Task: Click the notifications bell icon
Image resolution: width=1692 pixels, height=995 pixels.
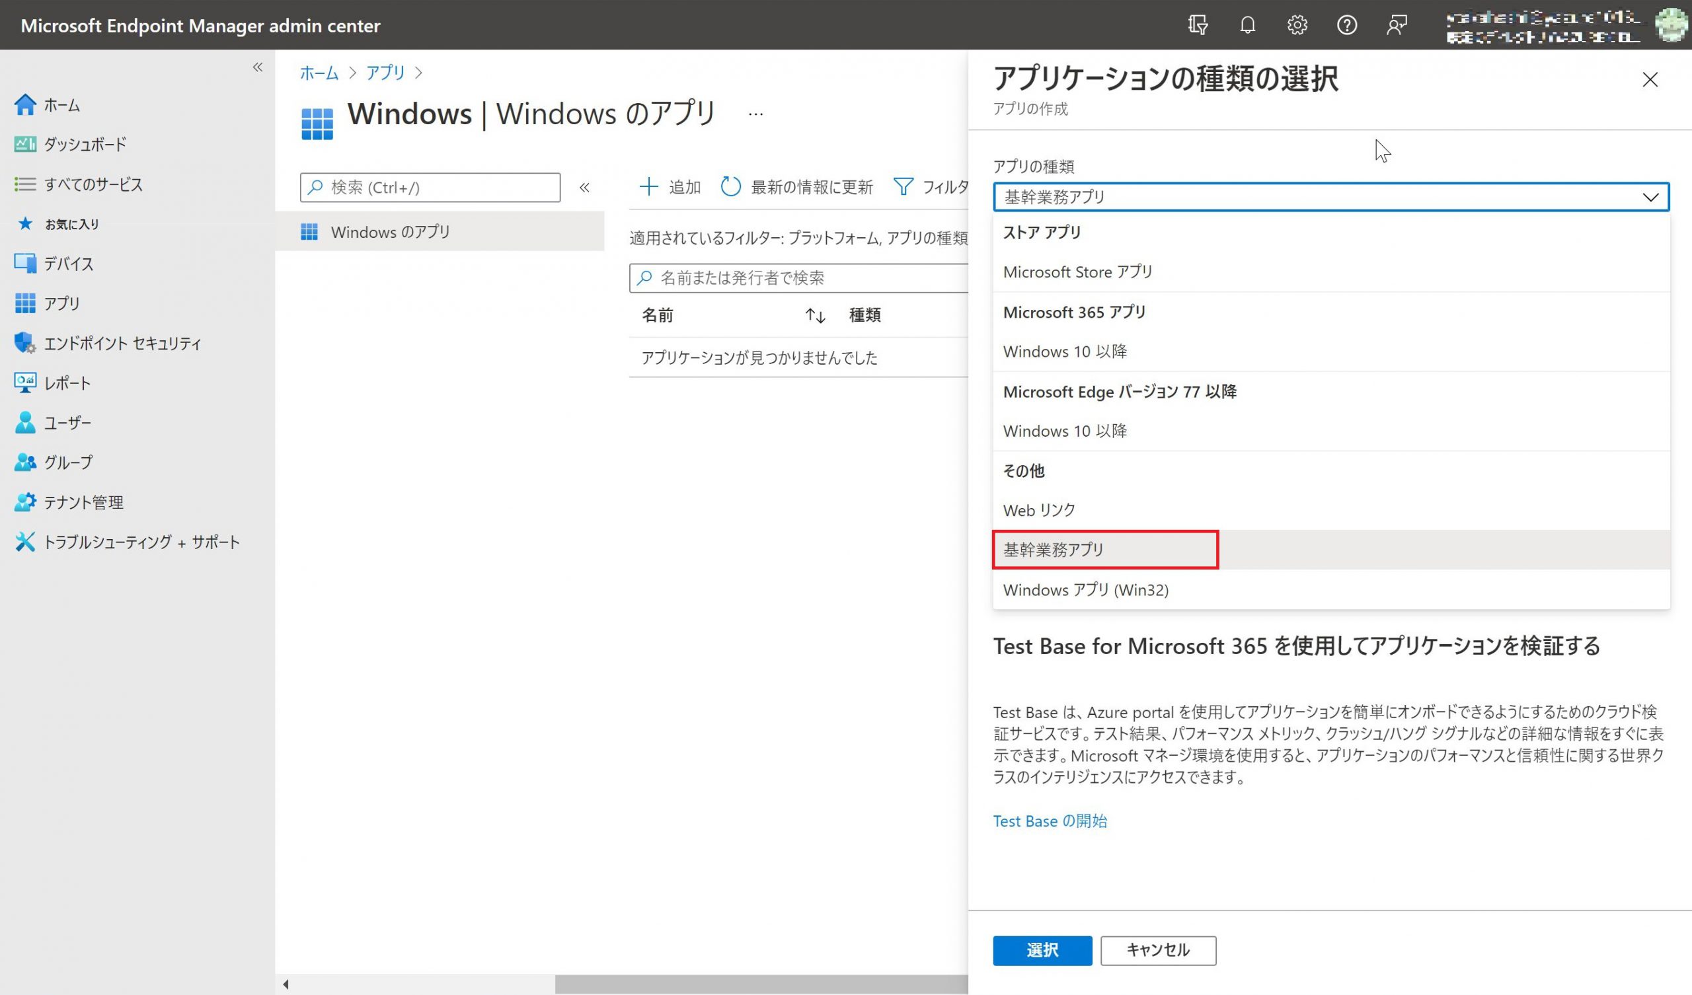Action: [x=1247, y=26]
